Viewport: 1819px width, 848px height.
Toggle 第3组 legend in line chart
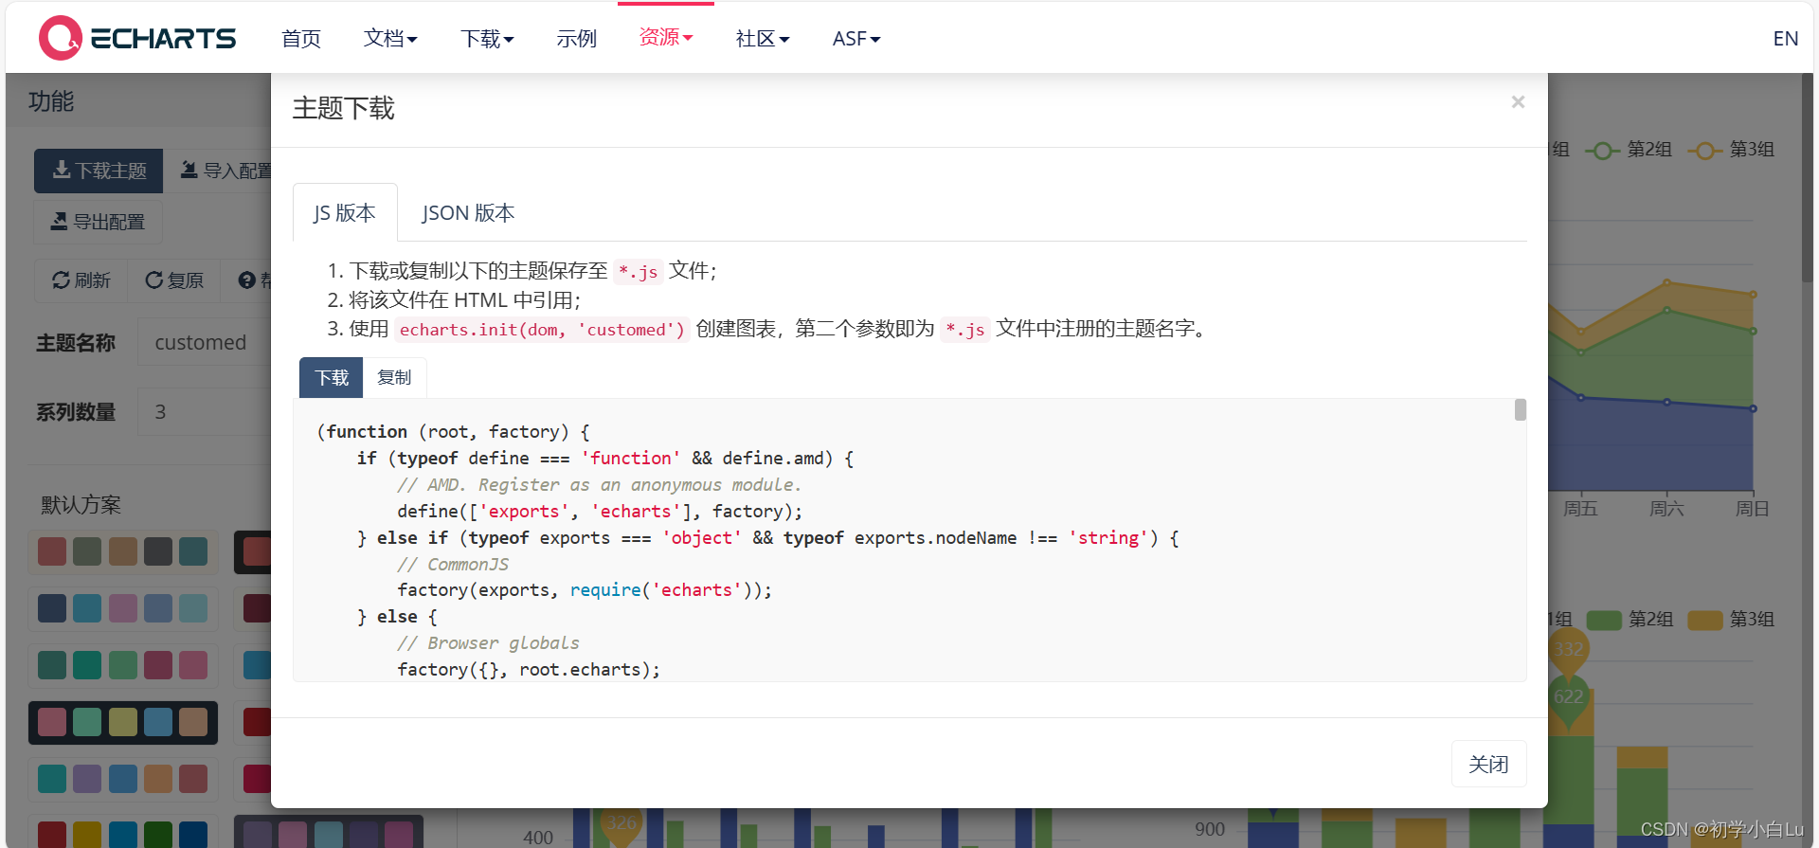pyautogui.click(x=1731, y=150)
